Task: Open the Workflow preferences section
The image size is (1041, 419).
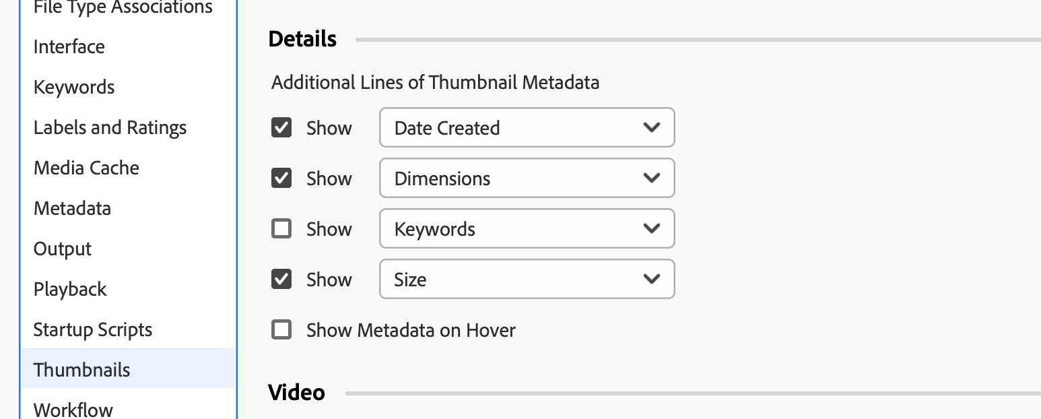Action: [73, 408]
